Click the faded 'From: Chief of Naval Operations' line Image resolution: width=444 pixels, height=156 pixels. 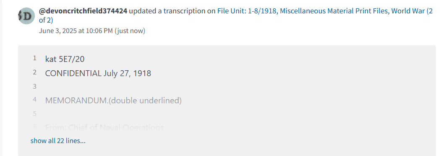[104, 128]
